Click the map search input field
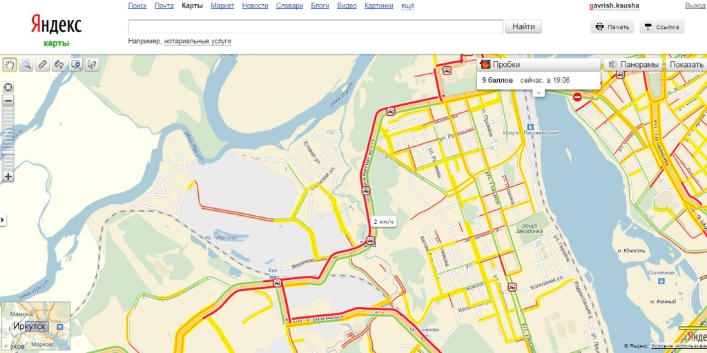The width and height of the screenshot is (707, 353). [x=316, y=26]
